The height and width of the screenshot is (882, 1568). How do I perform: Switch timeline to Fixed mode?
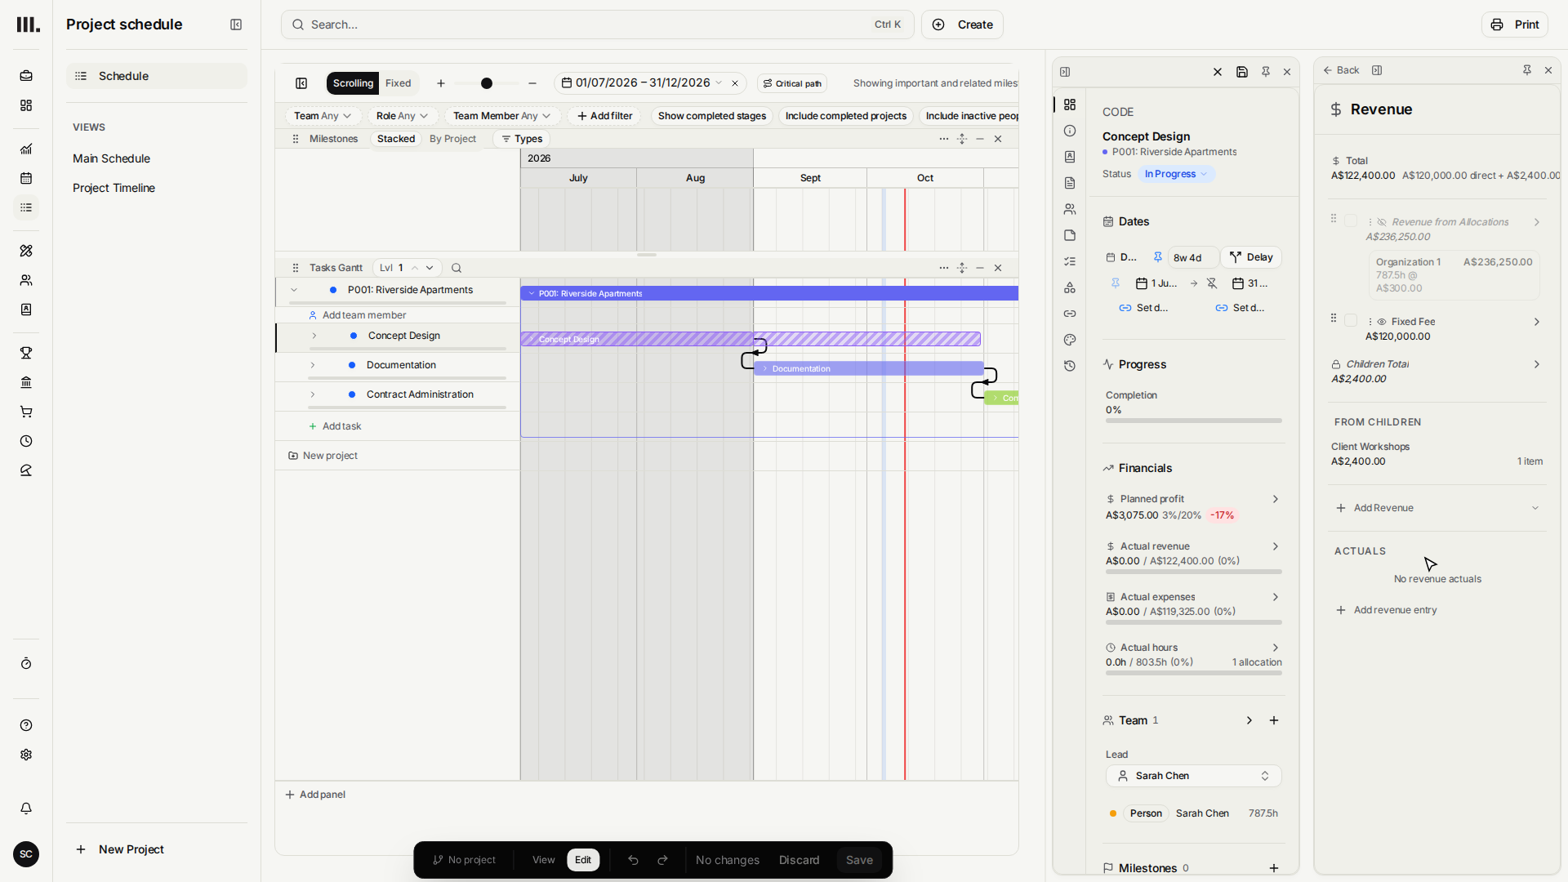[x=399, y=83]
